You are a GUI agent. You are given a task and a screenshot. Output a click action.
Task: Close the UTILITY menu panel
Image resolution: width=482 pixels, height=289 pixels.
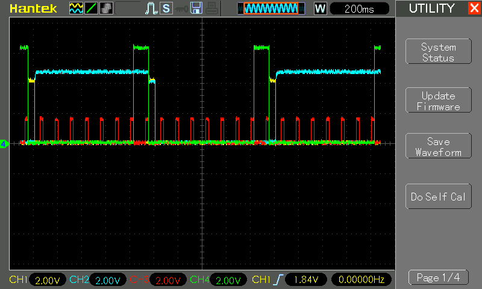(x=474, y=8)
